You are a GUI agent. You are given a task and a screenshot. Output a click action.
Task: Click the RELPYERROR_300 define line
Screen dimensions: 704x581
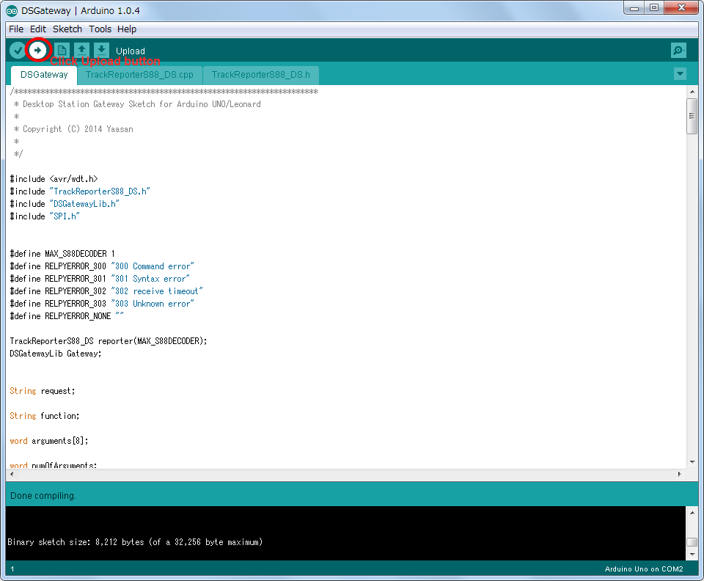pyautogui.click(x=102, y=266)
